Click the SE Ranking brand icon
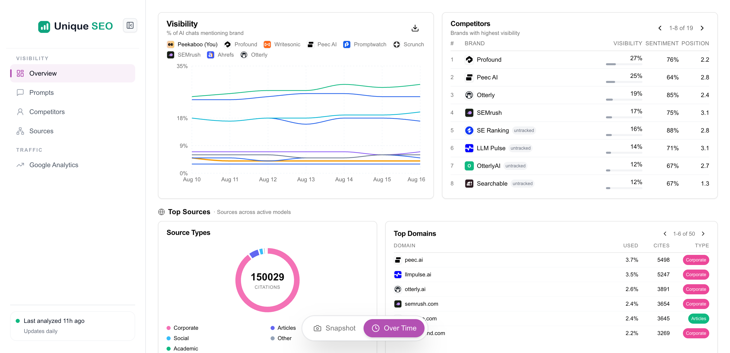Screen dimensions: 730x353 pyautogui.click(x=469, y=130)
